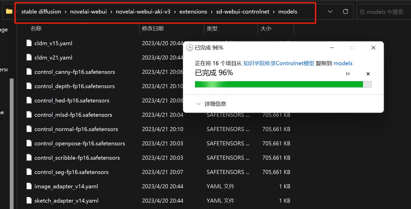Expand the chevron after novelai-webui-aki-v3
The width and height of the screenshot is (411, 209).
pos(175,12)
